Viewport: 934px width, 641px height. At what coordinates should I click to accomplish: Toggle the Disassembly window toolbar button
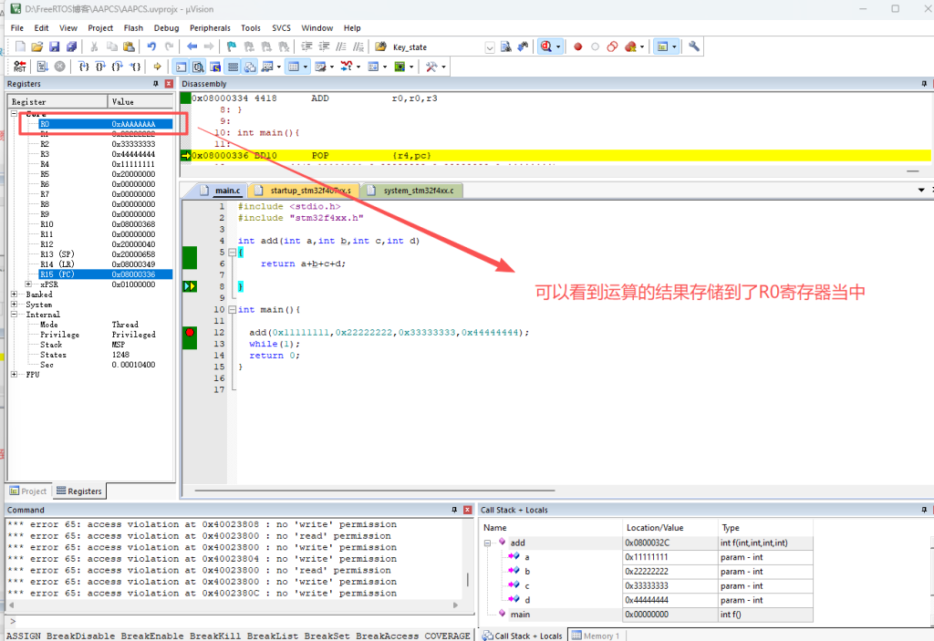(x=197, y=67)
